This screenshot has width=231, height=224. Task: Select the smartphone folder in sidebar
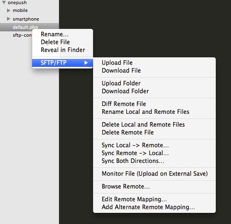click(x=26, y=19)
